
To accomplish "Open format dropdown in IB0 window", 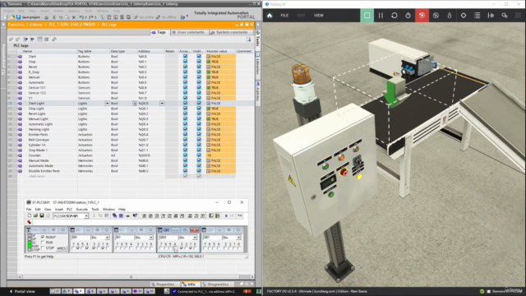I will click(x=107, y=238).
